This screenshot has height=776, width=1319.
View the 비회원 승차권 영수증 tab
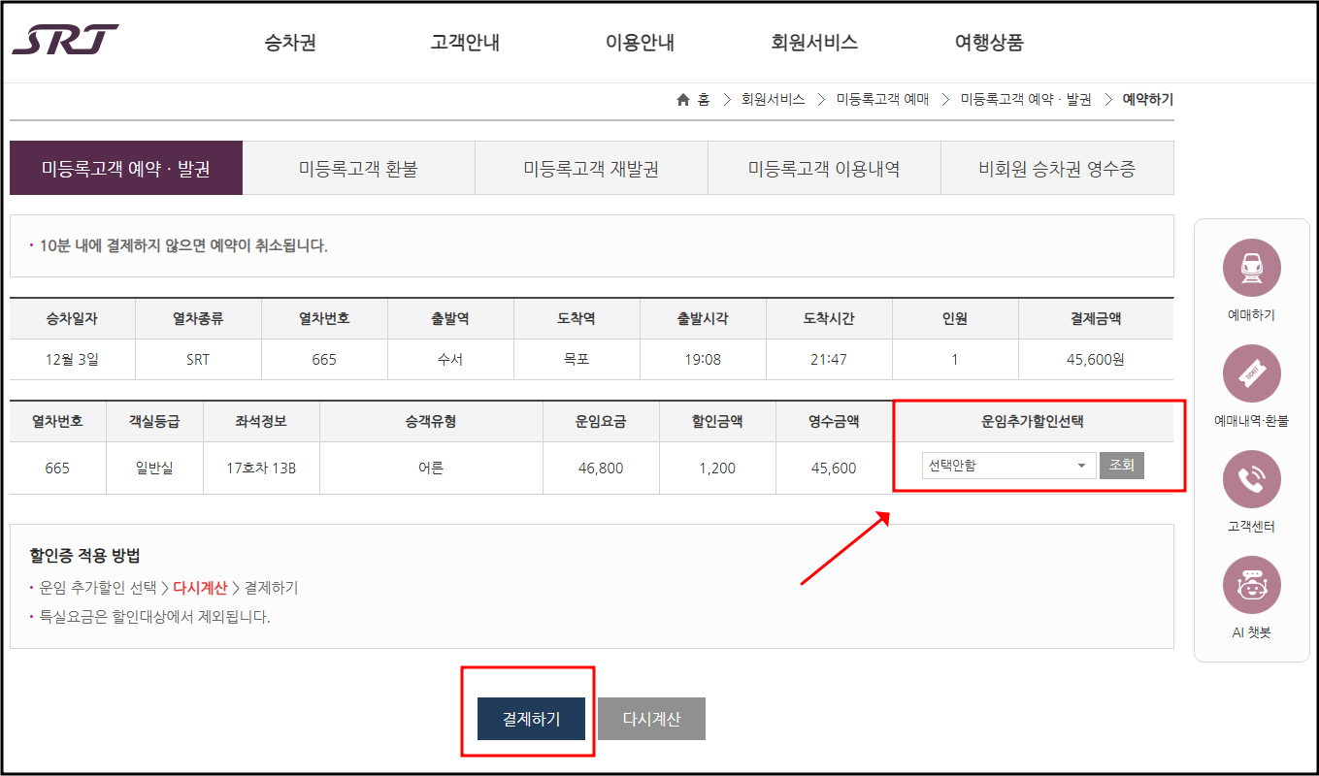pyautogui.click(x=1057, y=167)
